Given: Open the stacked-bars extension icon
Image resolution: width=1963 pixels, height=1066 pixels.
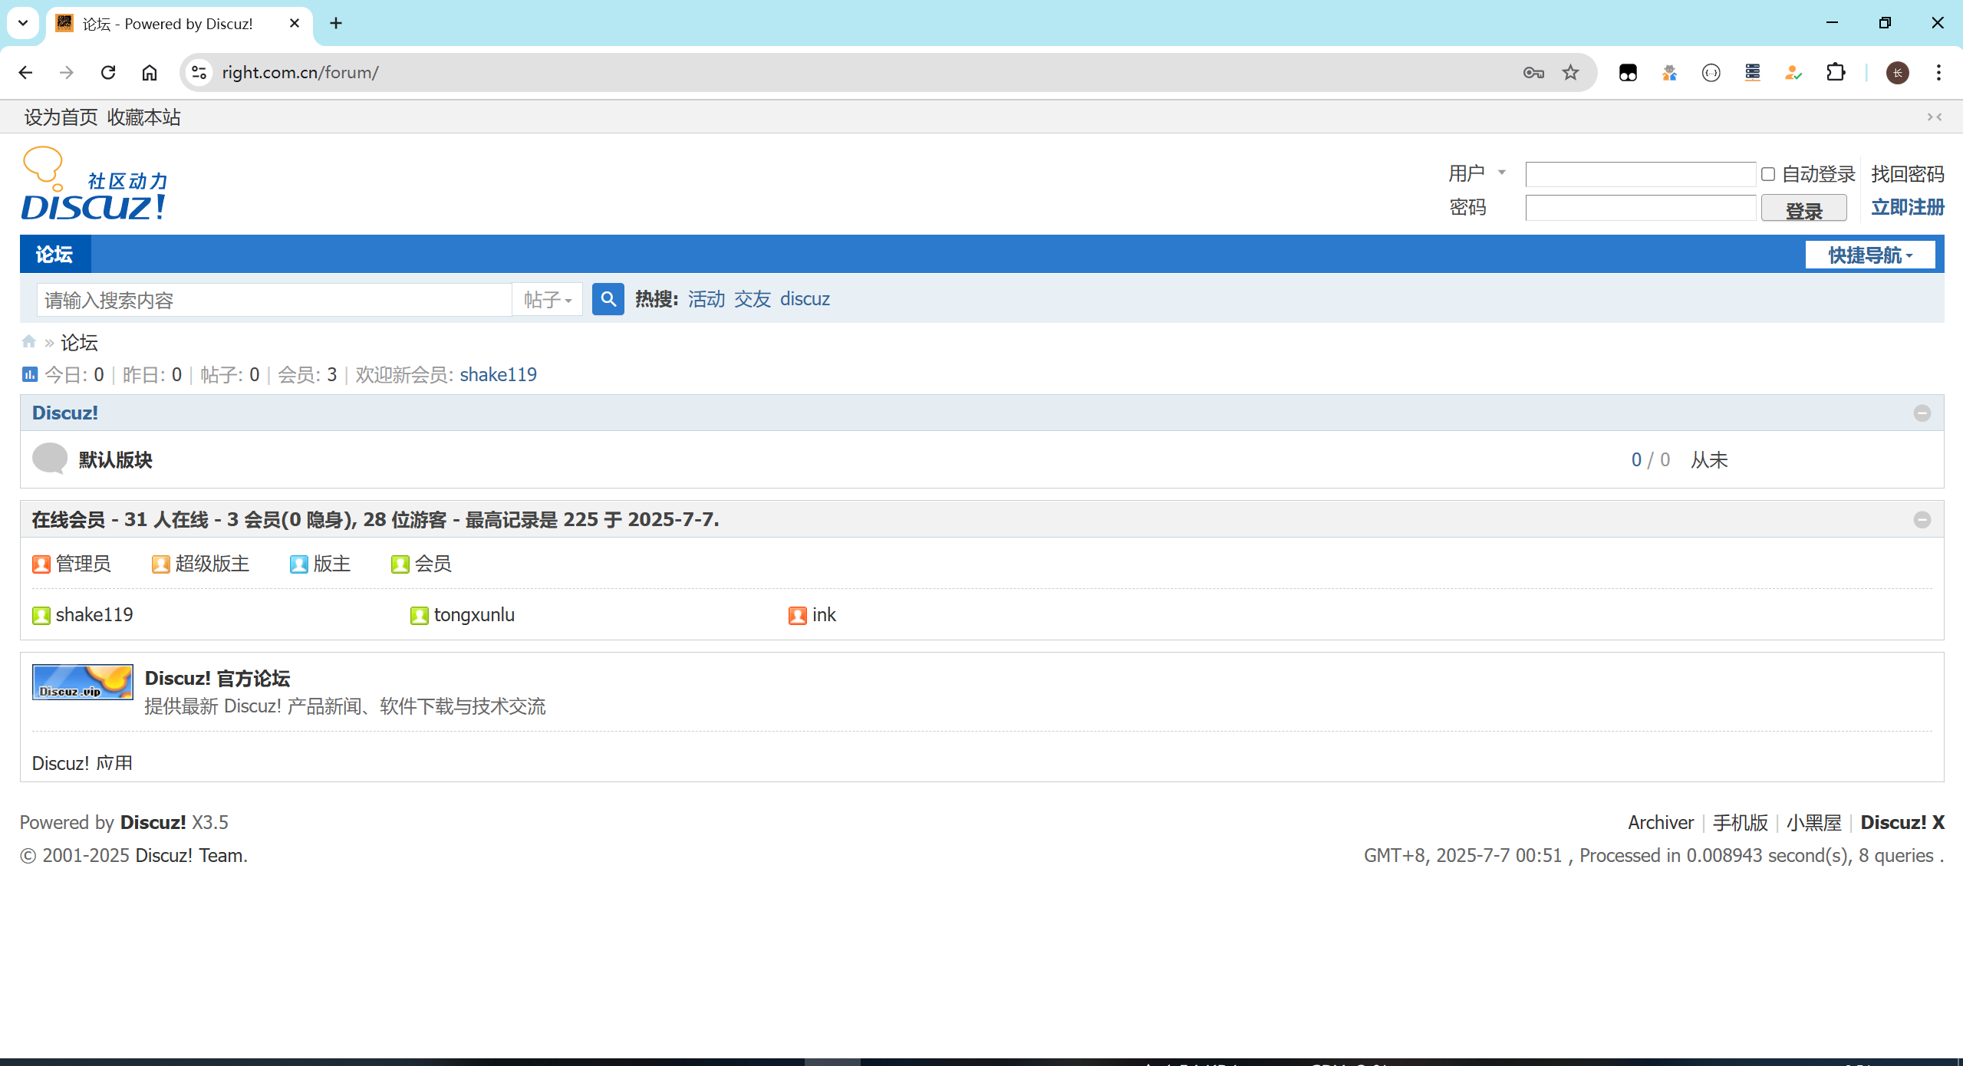Looking at the screenshot, I should click(x=1752, y=73).
